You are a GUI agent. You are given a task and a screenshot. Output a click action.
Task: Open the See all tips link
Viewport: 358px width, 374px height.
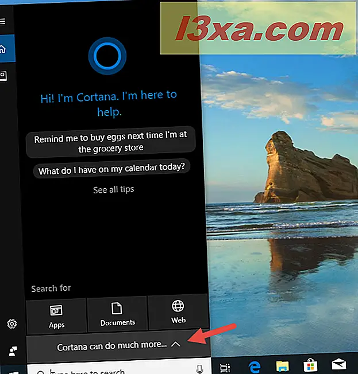[114, 190]
